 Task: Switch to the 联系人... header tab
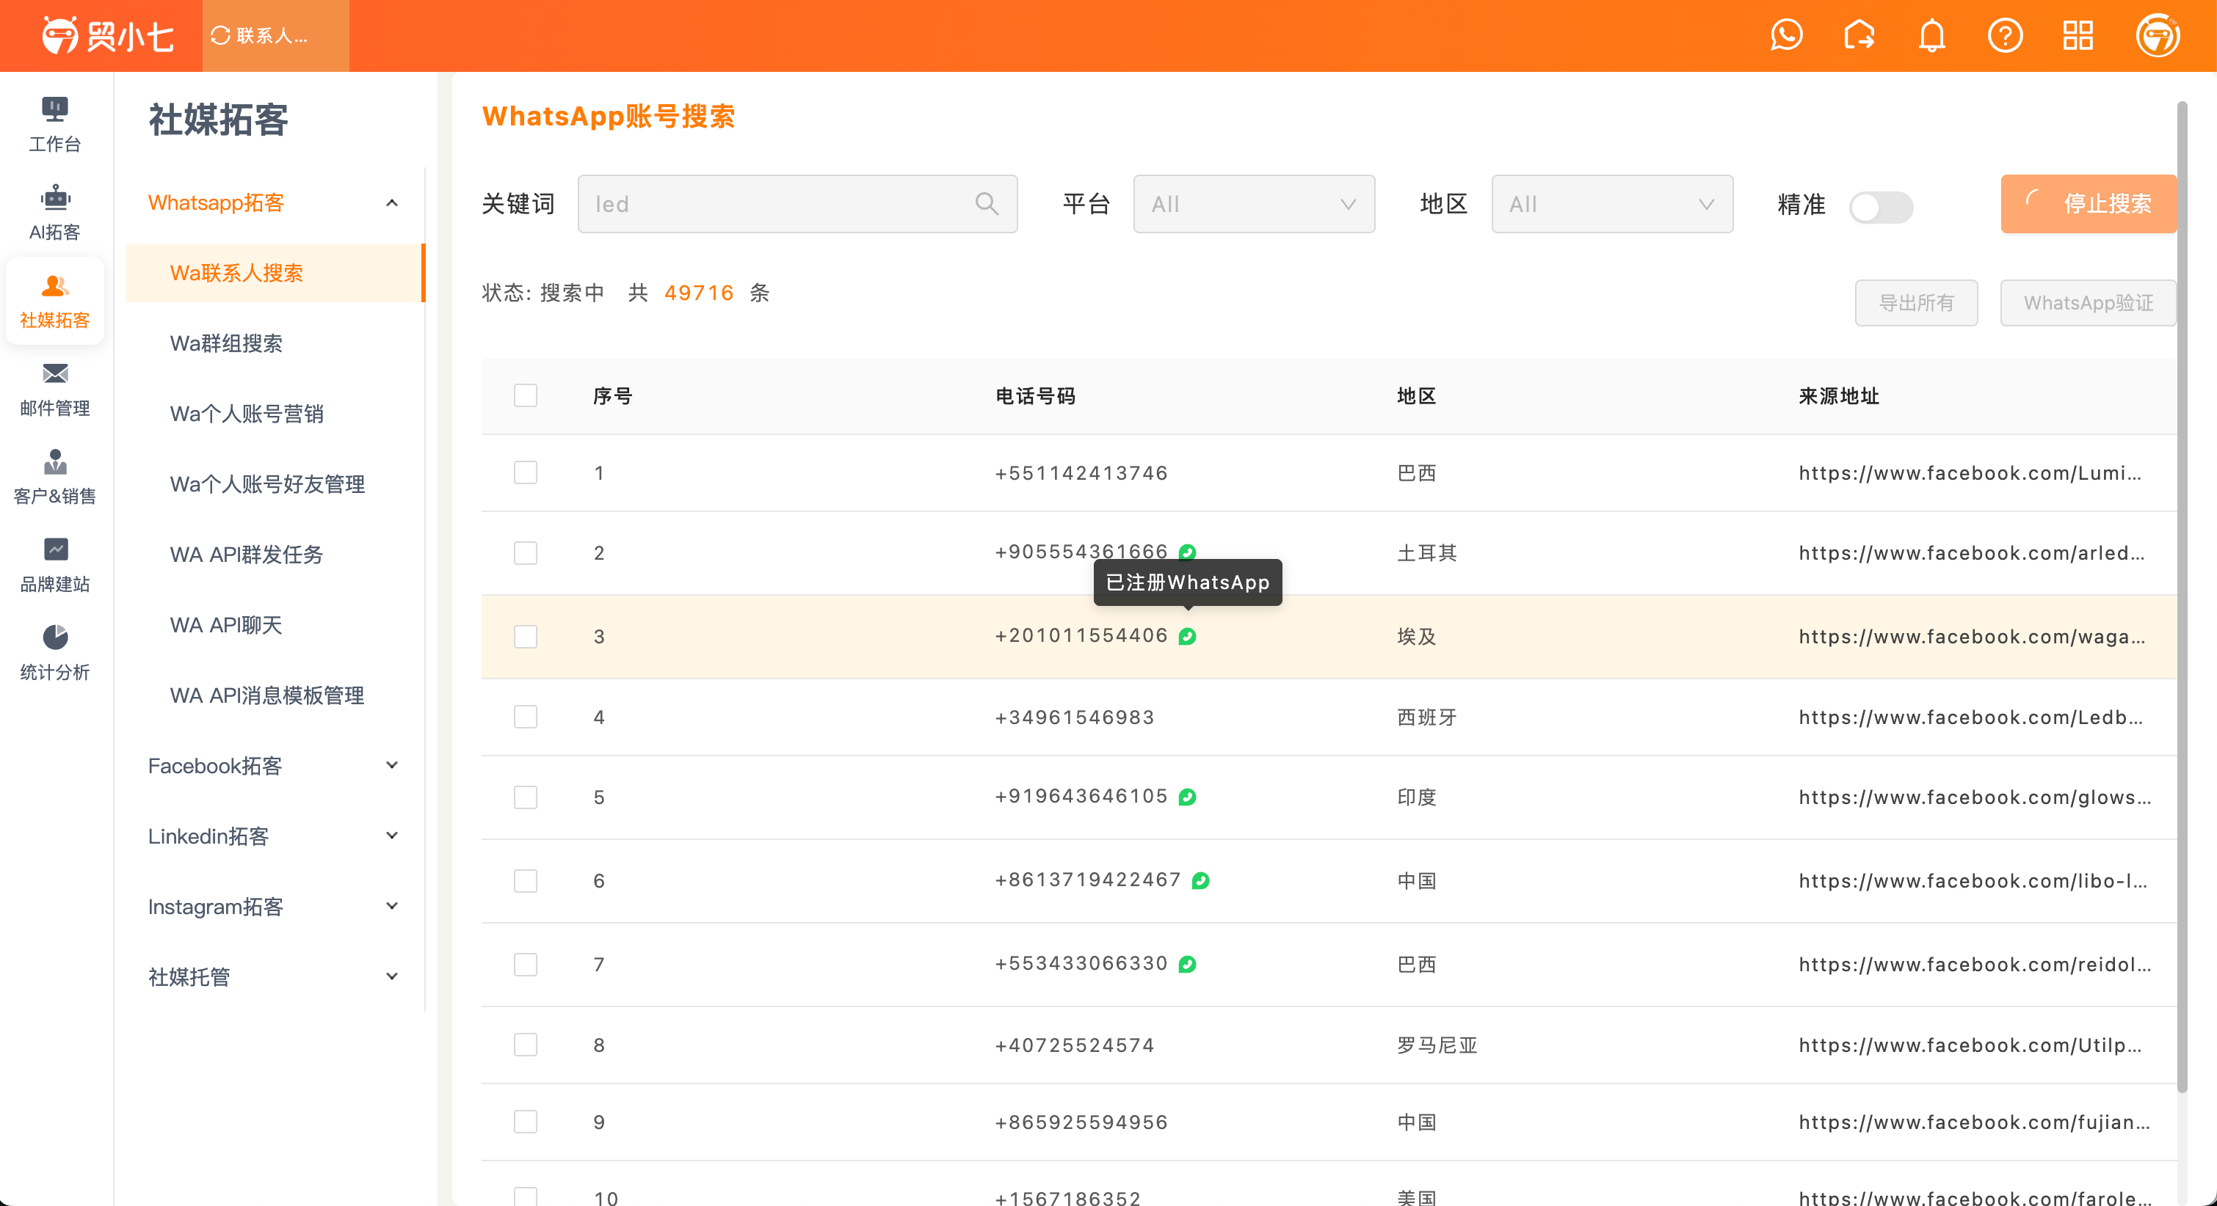pos(275,35)
